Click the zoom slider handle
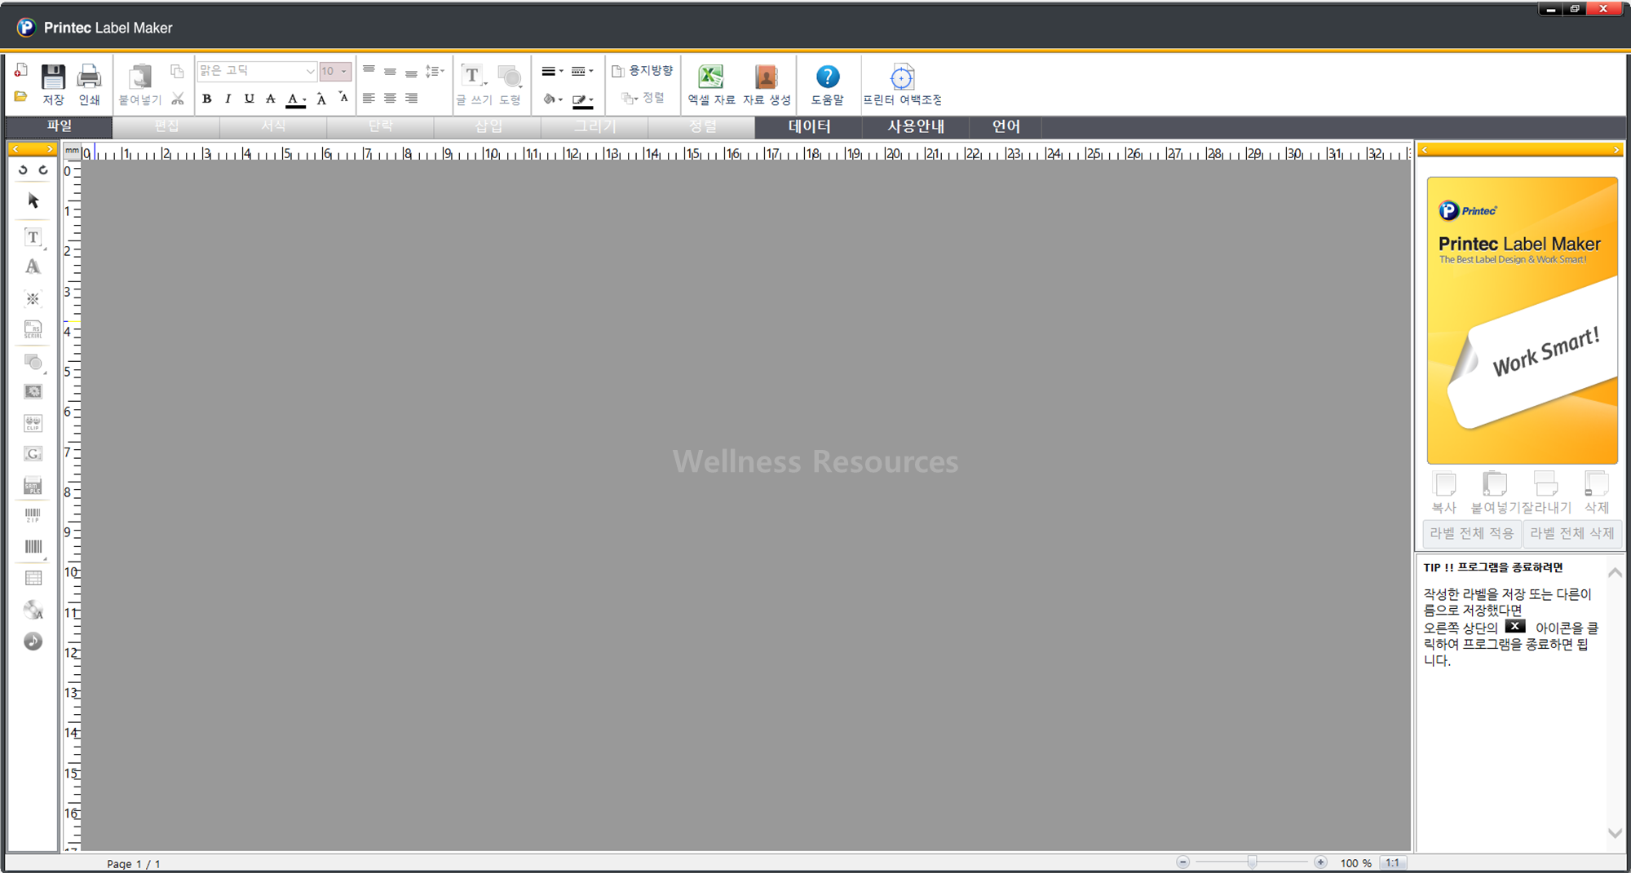 1252,862
